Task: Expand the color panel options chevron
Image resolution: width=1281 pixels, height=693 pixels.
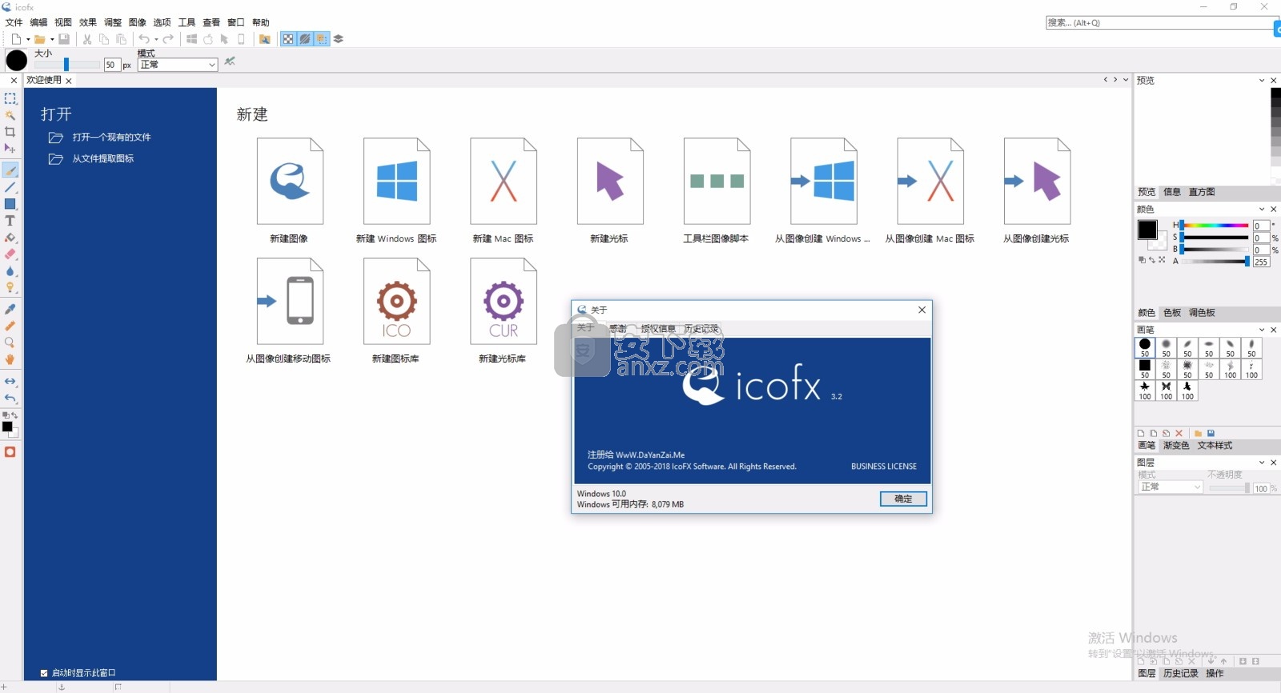Action: pyautogui.click(x=1262, y=209)
